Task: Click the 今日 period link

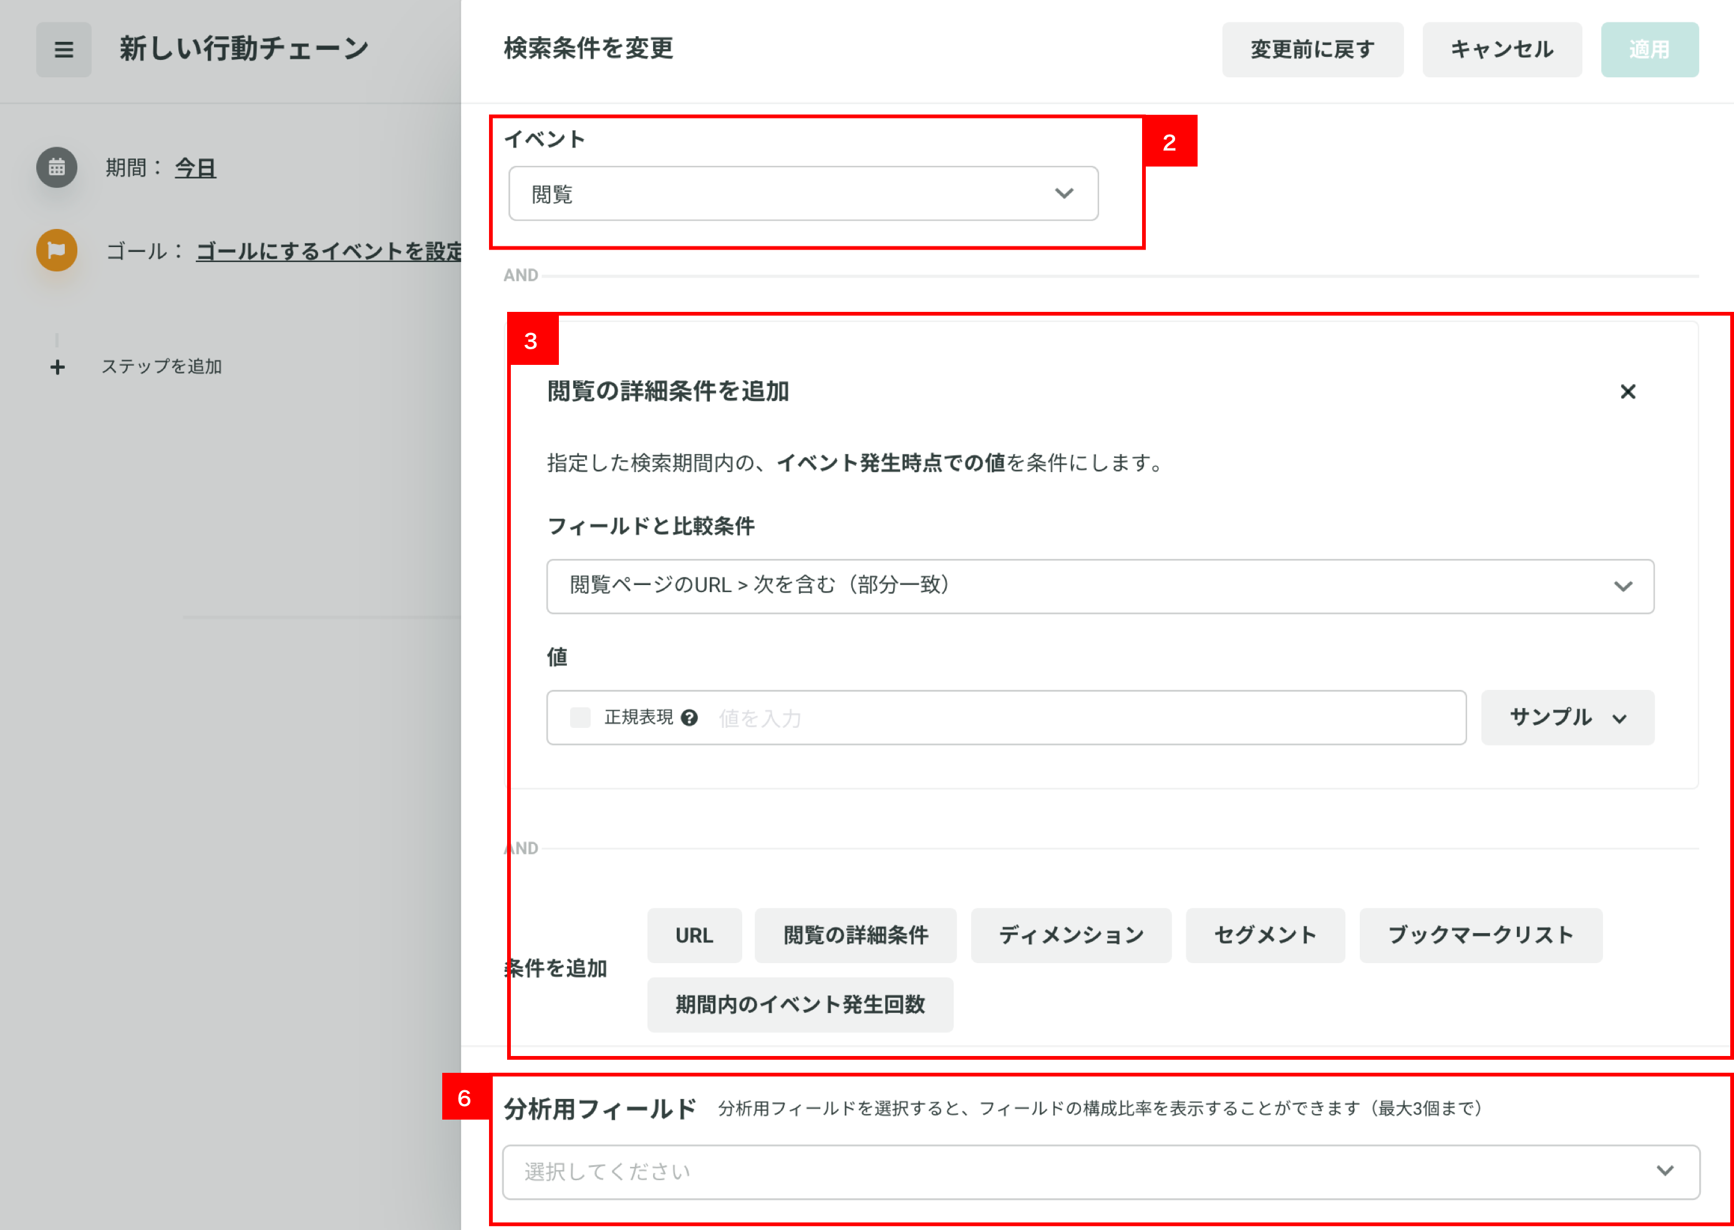Action: (x=195, y=167)
